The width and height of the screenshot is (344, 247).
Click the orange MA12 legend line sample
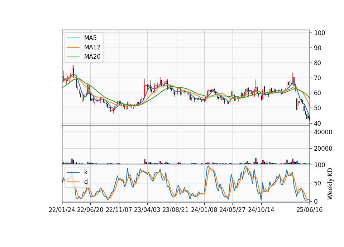click(x=73, y=47)
